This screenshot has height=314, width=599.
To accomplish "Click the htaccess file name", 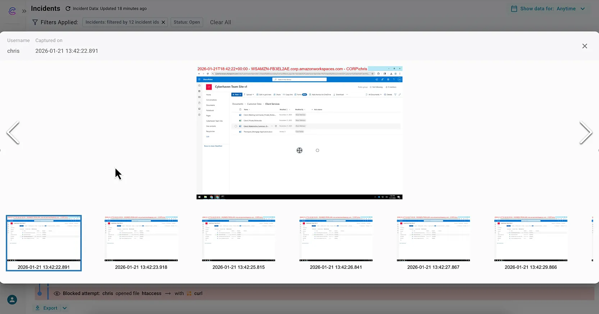I will tap(151, 294).
